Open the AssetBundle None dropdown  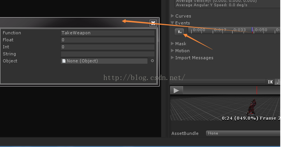244,133
